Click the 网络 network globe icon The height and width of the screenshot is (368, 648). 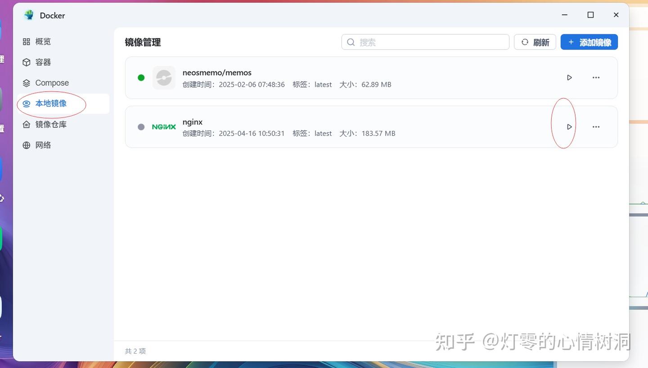coord(26,145)
